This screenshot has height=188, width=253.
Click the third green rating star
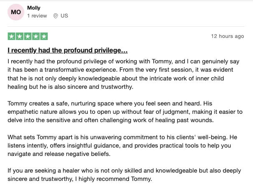tap(28, 36)
